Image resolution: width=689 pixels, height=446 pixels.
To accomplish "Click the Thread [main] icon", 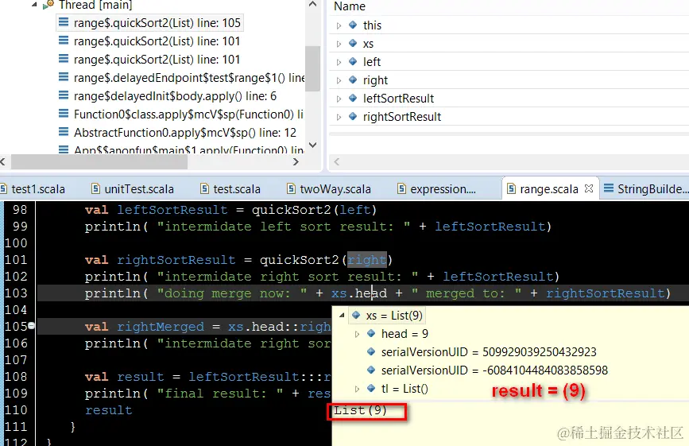I will (48, 5).
